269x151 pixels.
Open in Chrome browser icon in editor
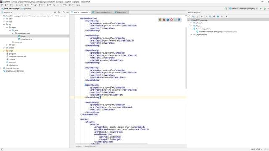(160, 20)
